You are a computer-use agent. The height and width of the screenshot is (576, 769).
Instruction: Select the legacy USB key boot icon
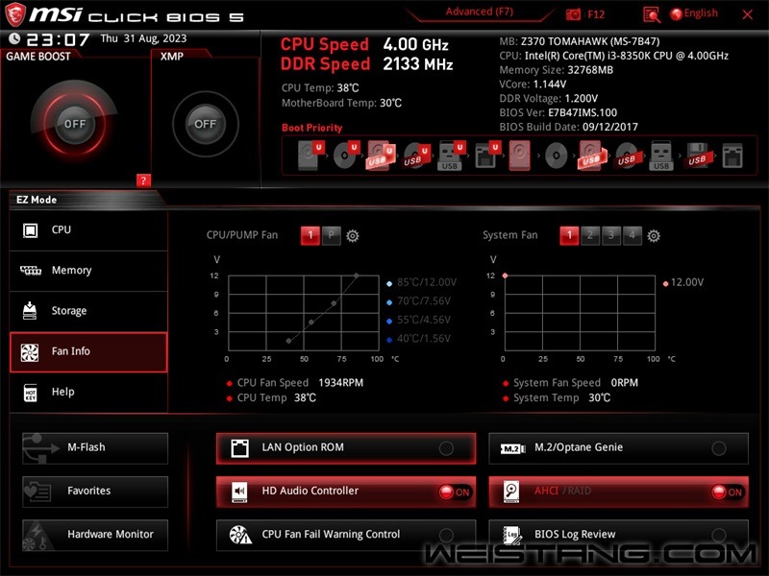click(661, 156)
